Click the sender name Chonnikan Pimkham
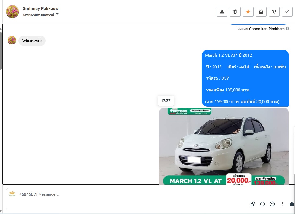Image resolution: width=295 pixels, height=214 pixels. coord(267,29)
